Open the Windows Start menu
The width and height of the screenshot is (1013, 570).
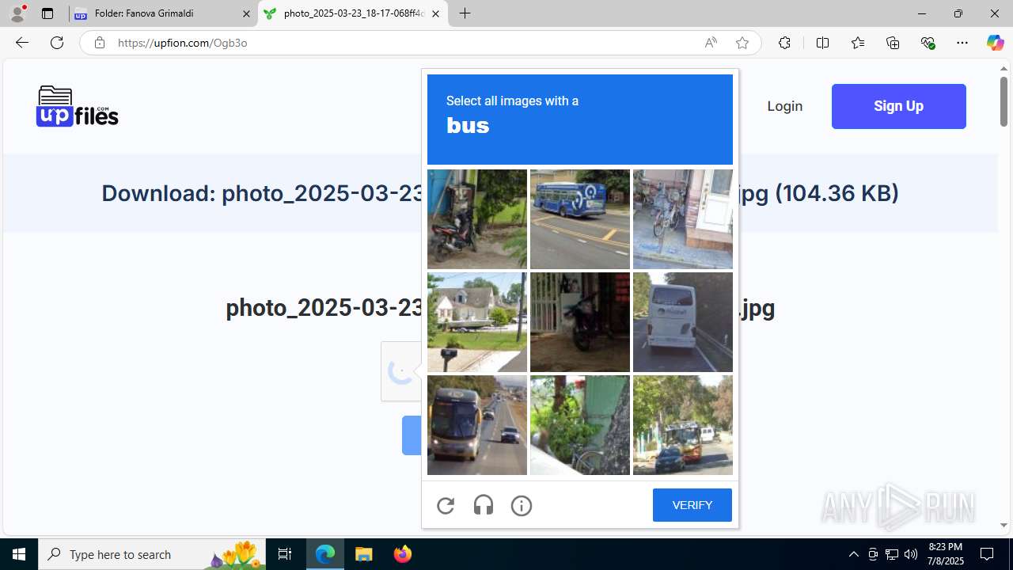tap(19, 554)
